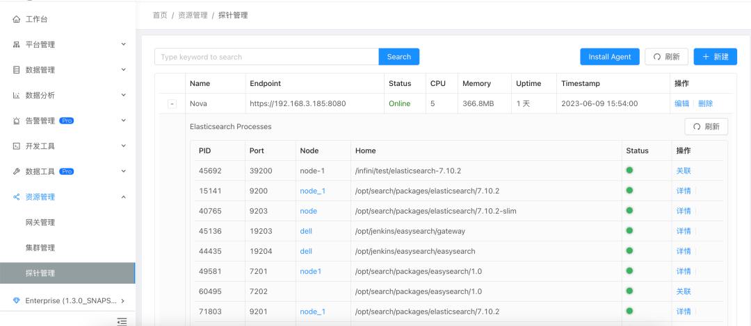This screenshot has width=751, height=326.
Task: Click green status dot for PID 44435
Action: (629, 250)
